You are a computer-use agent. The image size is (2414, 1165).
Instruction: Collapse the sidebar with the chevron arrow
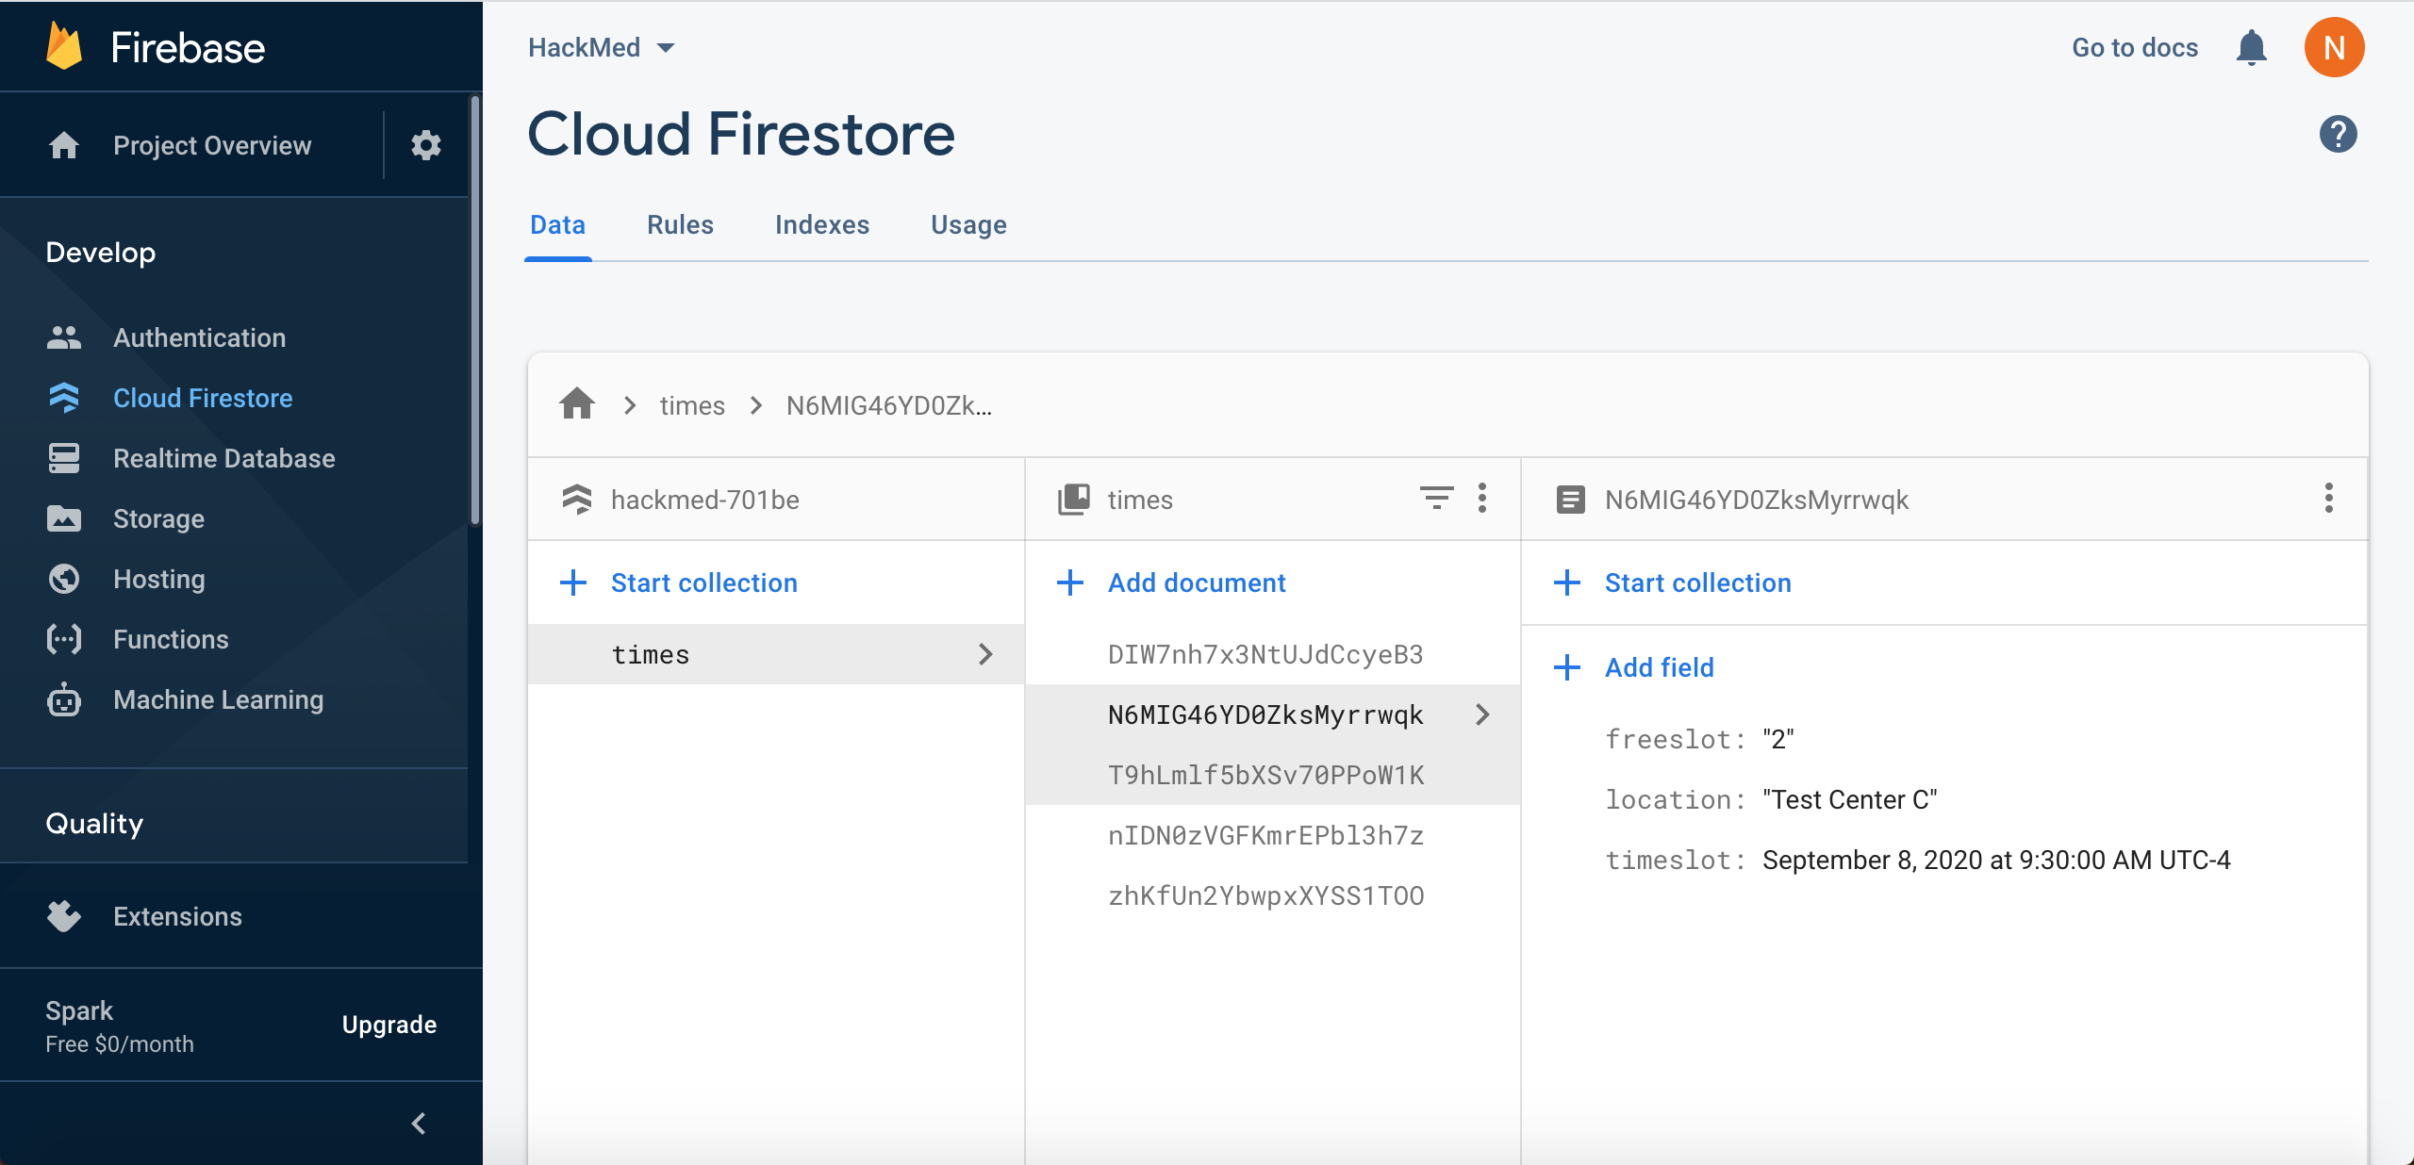coord(419,1124)
